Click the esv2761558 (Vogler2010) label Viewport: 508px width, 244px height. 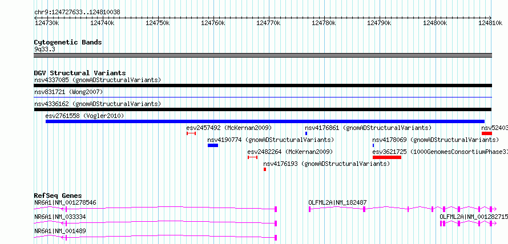[84, 116]
